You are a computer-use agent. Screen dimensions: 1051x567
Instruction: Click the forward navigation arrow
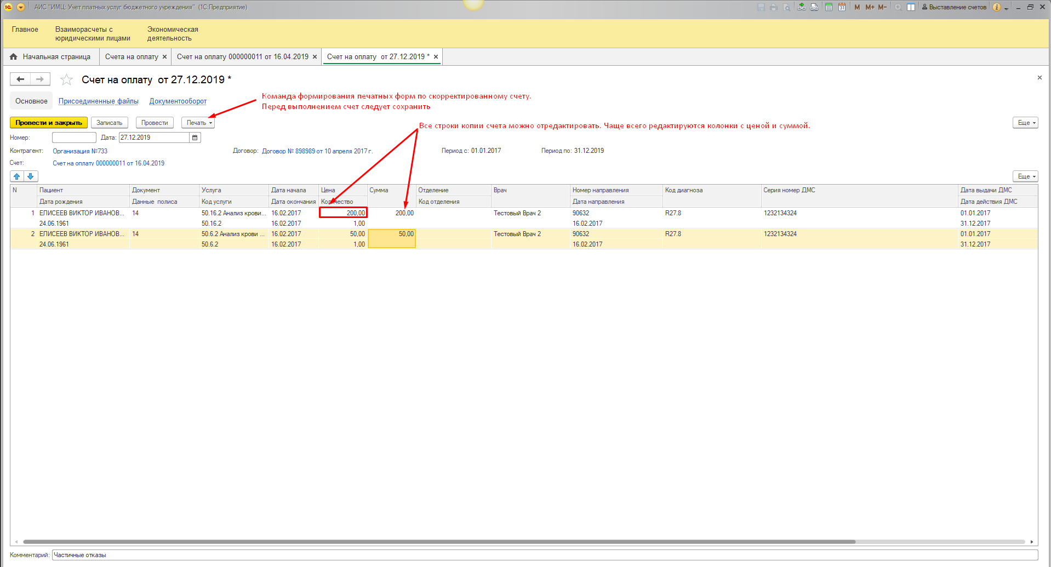click(40, 79)
